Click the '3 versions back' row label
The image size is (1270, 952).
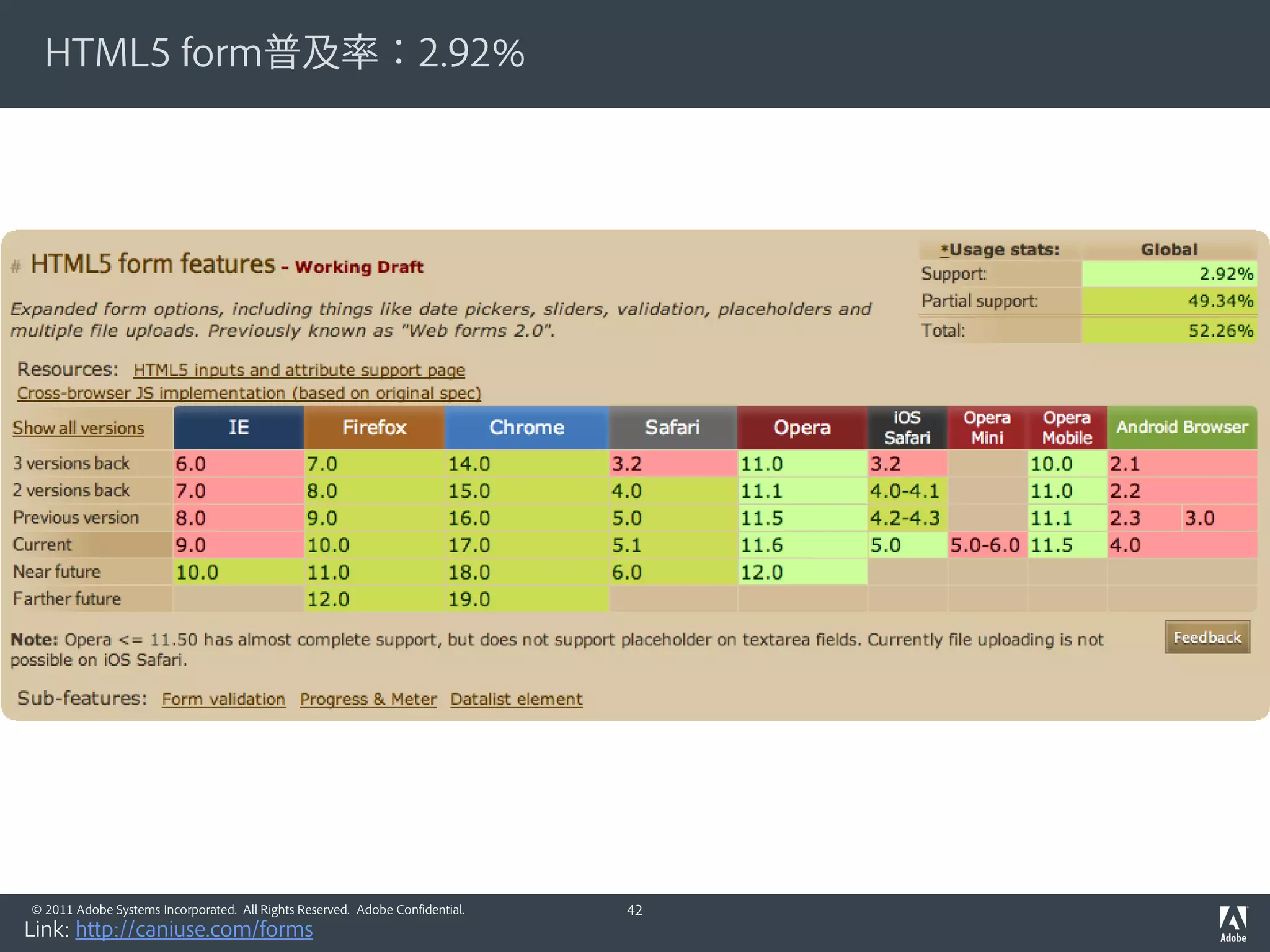pos(71,464)
